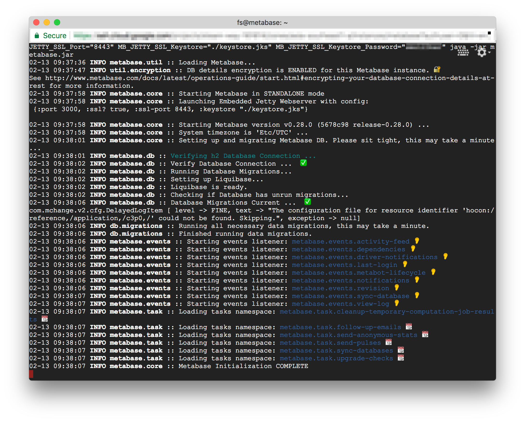Click calendar icon beside metabase.task.send-pulses

click(389, 342)
